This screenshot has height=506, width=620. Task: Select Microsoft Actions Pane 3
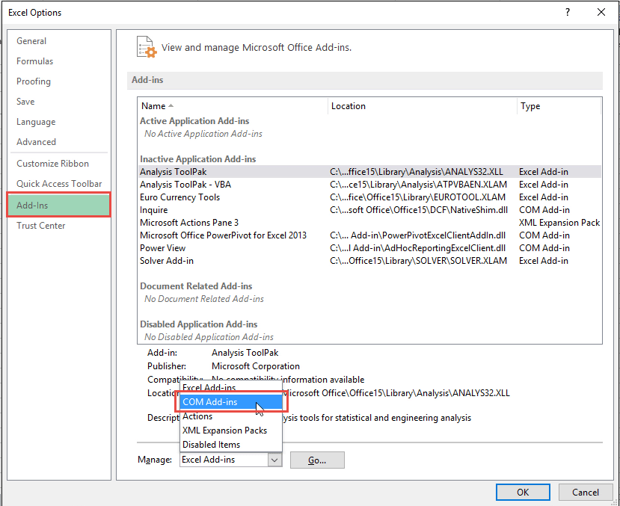coord(369,223)
